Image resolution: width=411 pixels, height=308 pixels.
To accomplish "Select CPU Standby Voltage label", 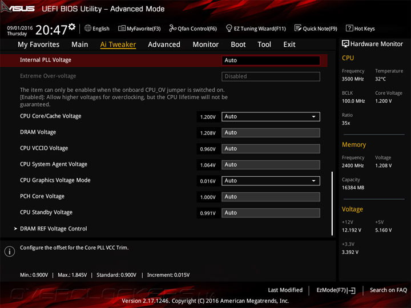I will [46, 212].
